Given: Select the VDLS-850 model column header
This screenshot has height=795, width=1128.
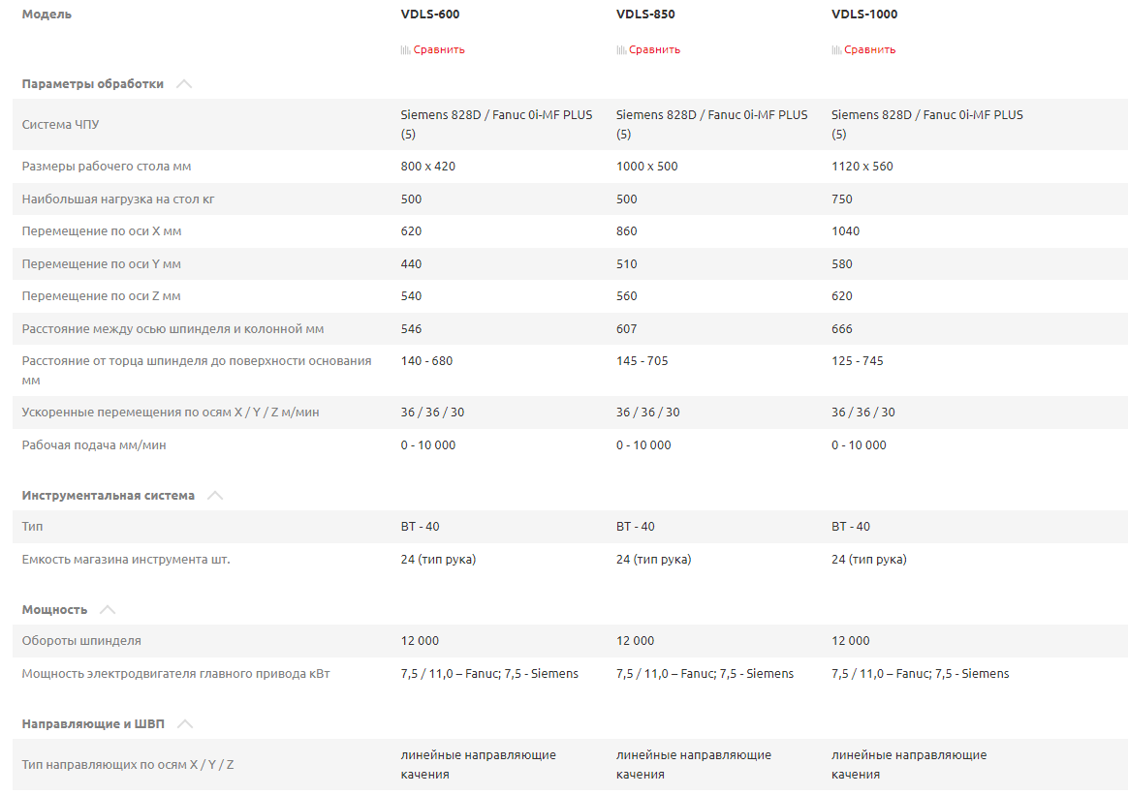Looking at the screenshot, I should tap(645, 15).
